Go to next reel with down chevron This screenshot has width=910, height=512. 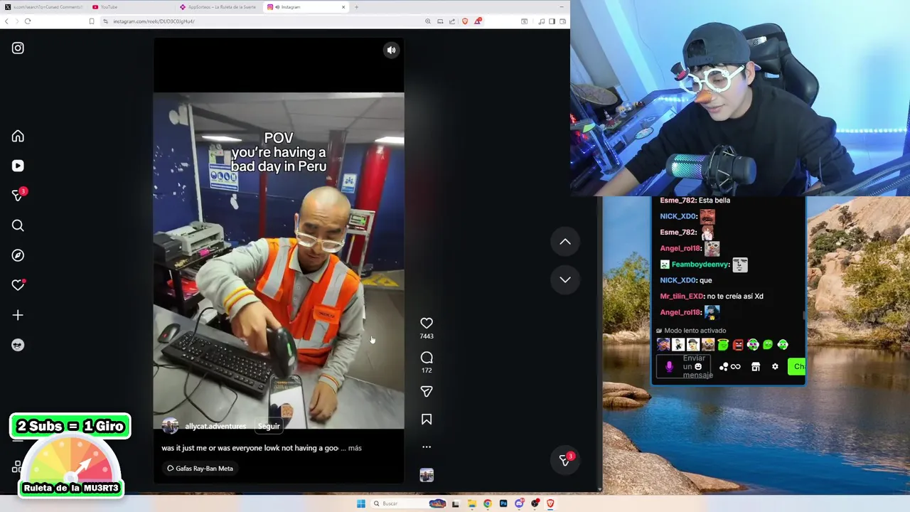(x=565, y=279)
